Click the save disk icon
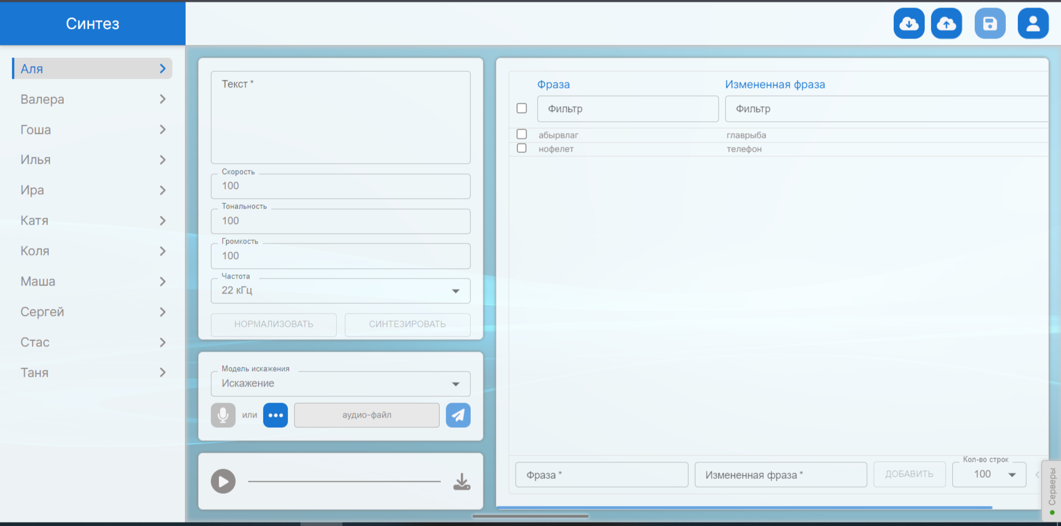Screen dimensions: 1061x526 pyautogui.click(x=990, y=24)
